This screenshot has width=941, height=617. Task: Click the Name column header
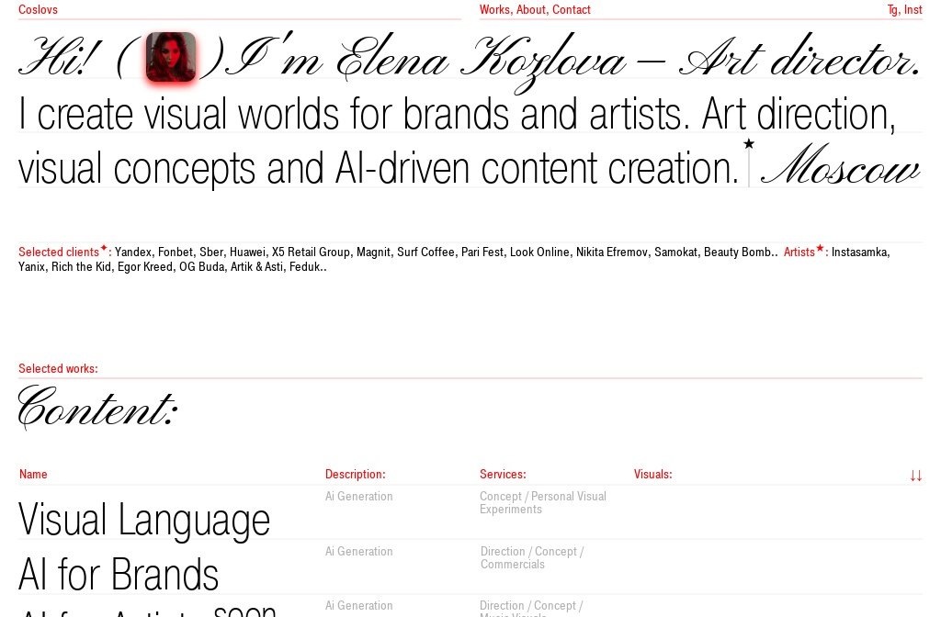(x=33, y=475)
